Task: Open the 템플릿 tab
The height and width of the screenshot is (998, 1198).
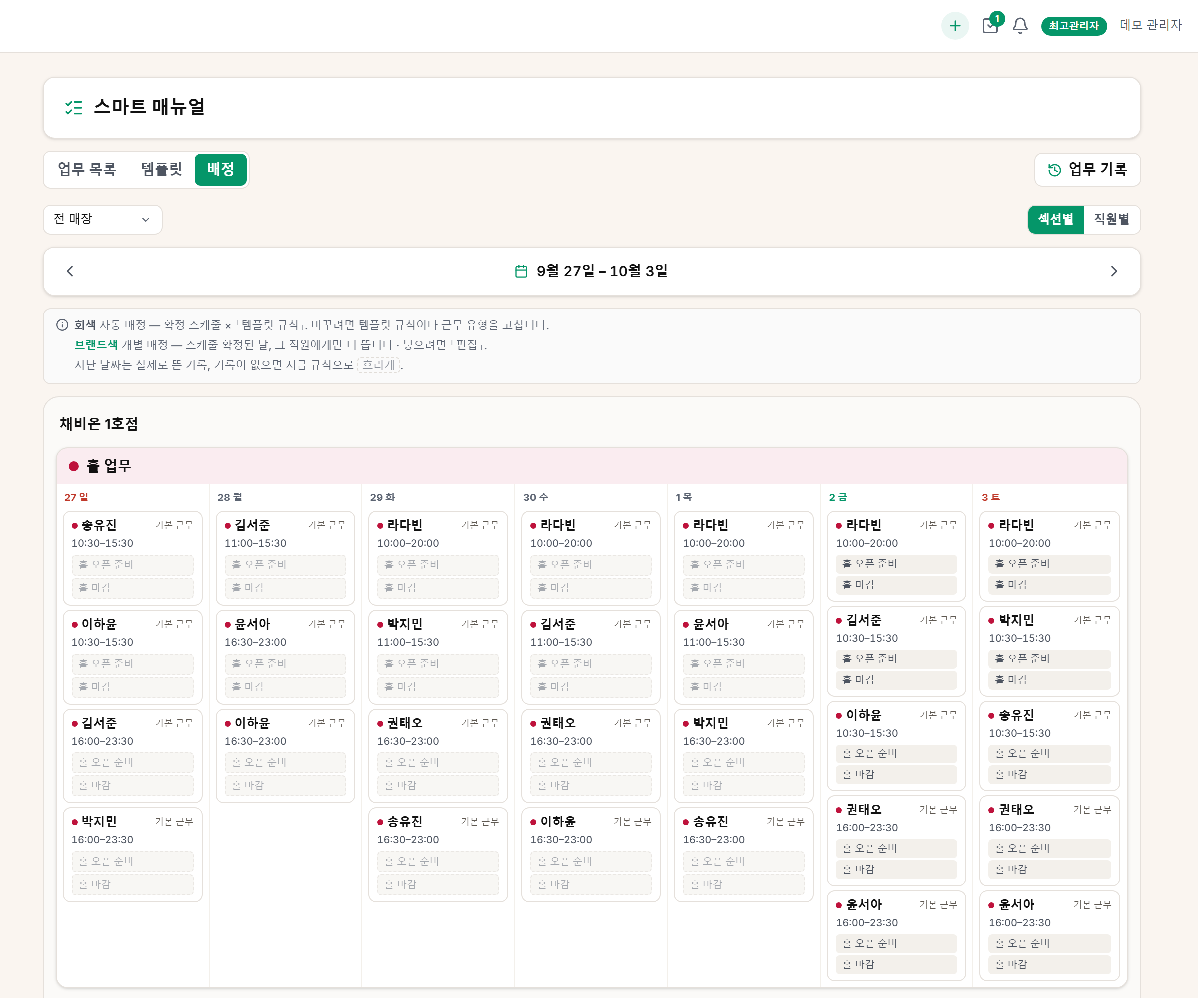Action: 161,169
